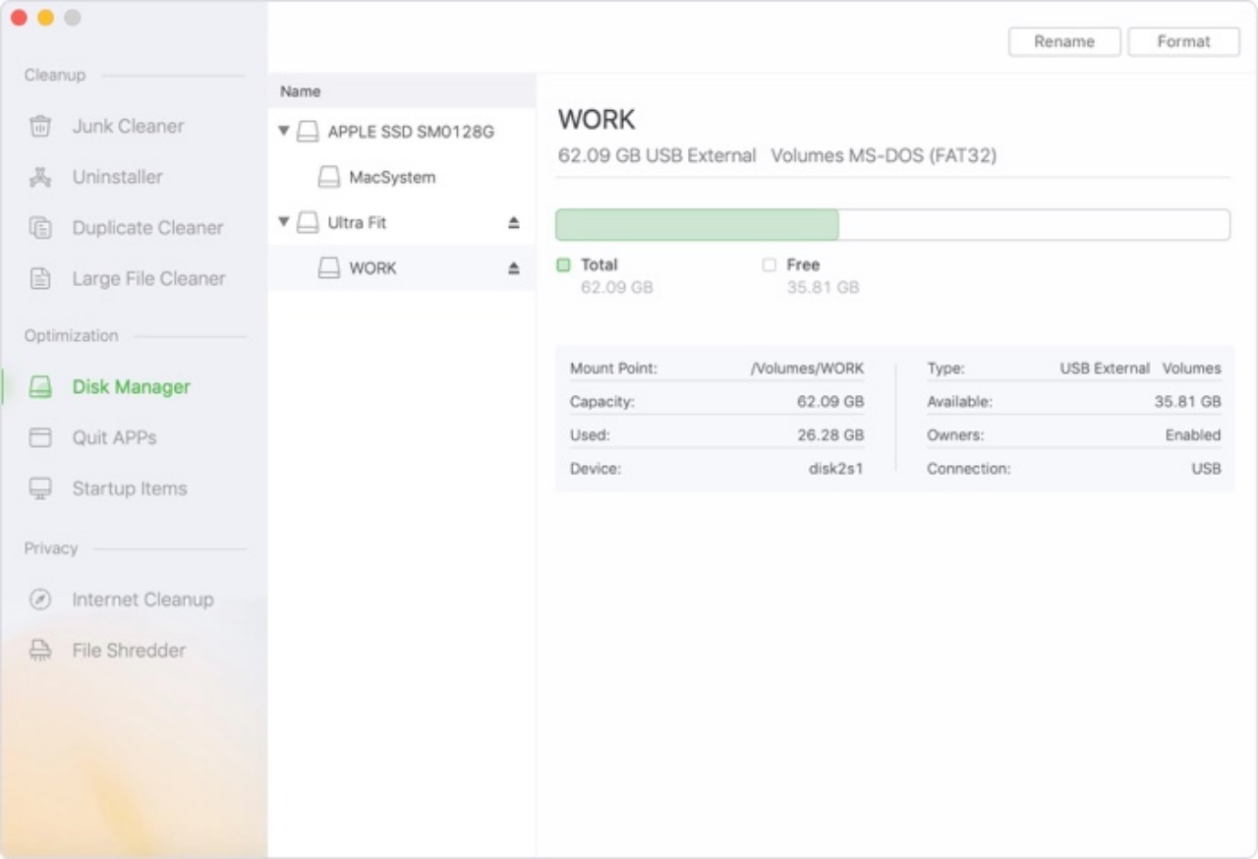
Task: Eject the Ultra Fit drive
Action: tap(513, 223)
